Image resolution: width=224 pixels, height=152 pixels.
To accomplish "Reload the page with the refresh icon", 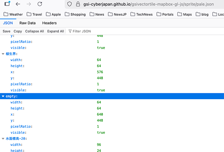I will [40, 4].
